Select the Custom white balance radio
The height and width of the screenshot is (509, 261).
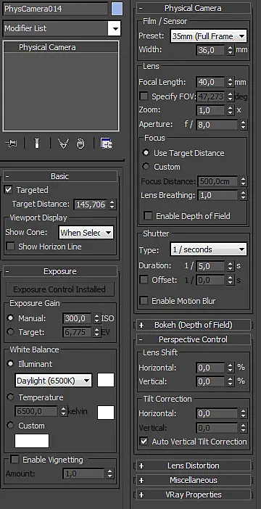tap(10, 425)
